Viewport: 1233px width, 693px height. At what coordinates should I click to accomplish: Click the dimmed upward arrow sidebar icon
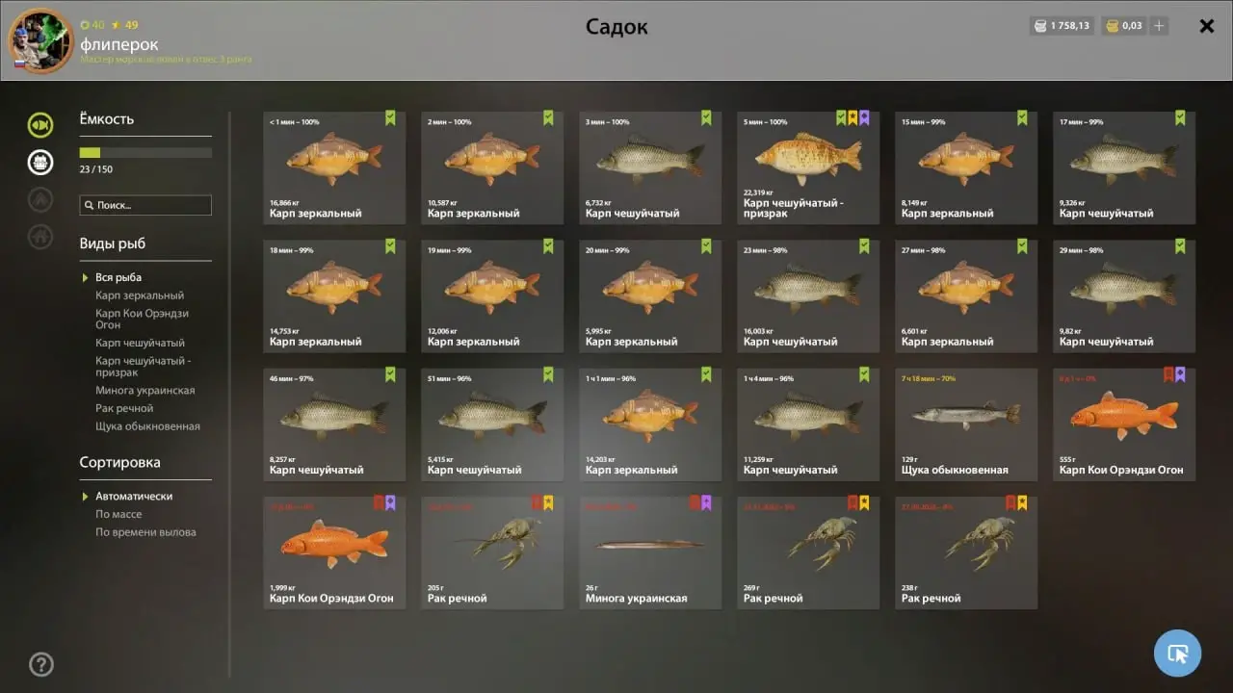tap(40, 199)
